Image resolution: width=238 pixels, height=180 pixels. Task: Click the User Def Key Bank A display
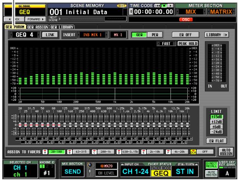point(227,173)
